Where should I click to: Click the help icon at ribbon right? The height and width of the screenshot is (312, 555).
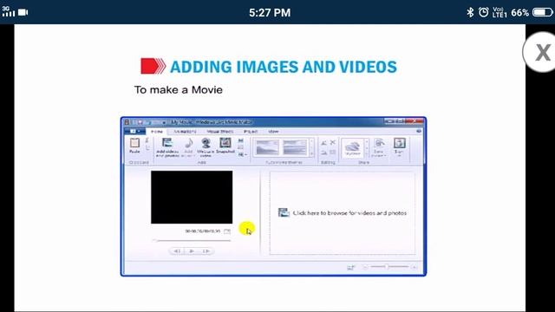point(419,131)
